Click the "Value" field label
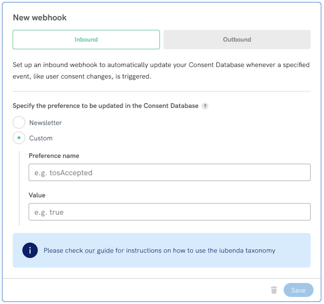 (x=37, y=195)
